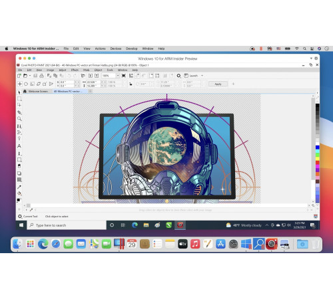Open Music app from the Dock

[x=195, y=244]
